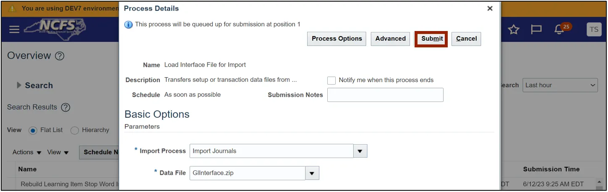608x192 pixels.
Task: Open Favorites star icon
Action: click(x=514, y=29)
